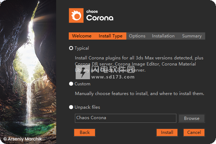Select the Custom install radio button

point(71,84)
